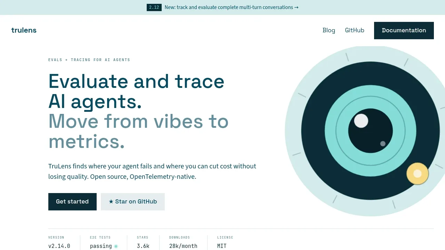Click the 2.12 version badge
The height and width of the screenshot is (250, 445).
(x=154, y=7)
